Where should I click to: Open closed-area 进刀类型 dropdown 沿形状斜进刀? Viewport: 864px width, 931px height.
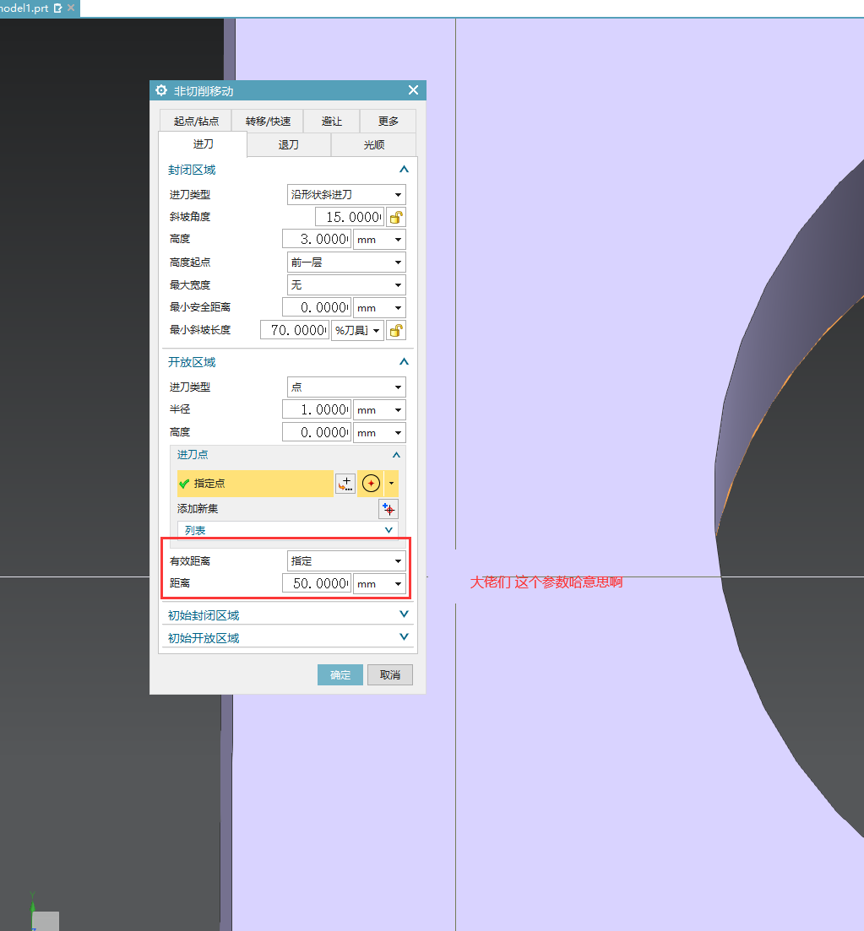pyautogui.click(x=346, y=195)
